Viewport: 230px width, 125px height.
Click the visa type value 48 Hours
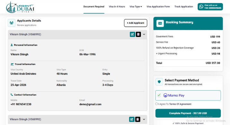62,74
